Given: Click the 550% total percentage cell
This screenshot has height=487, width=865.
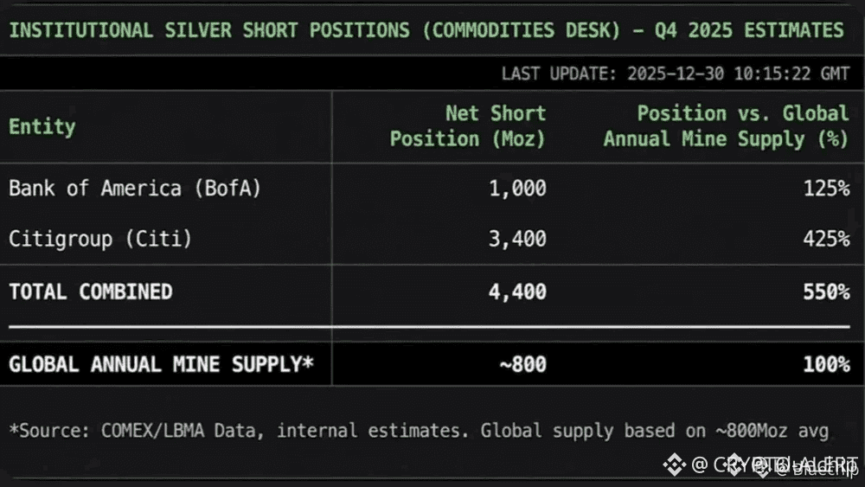Looking at the screenshot, I should 826,292.
